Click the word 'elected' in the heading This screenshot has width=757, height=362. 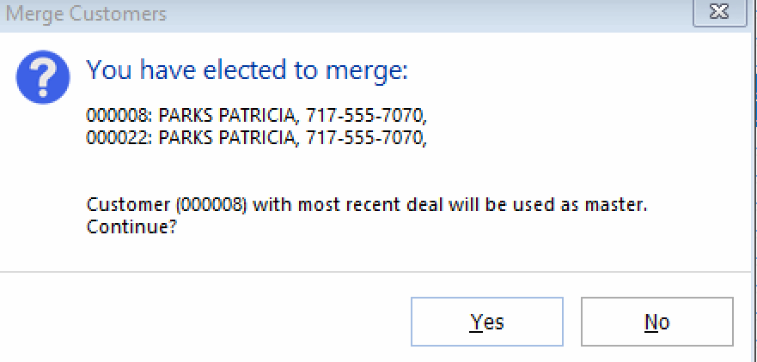[248, 69]
